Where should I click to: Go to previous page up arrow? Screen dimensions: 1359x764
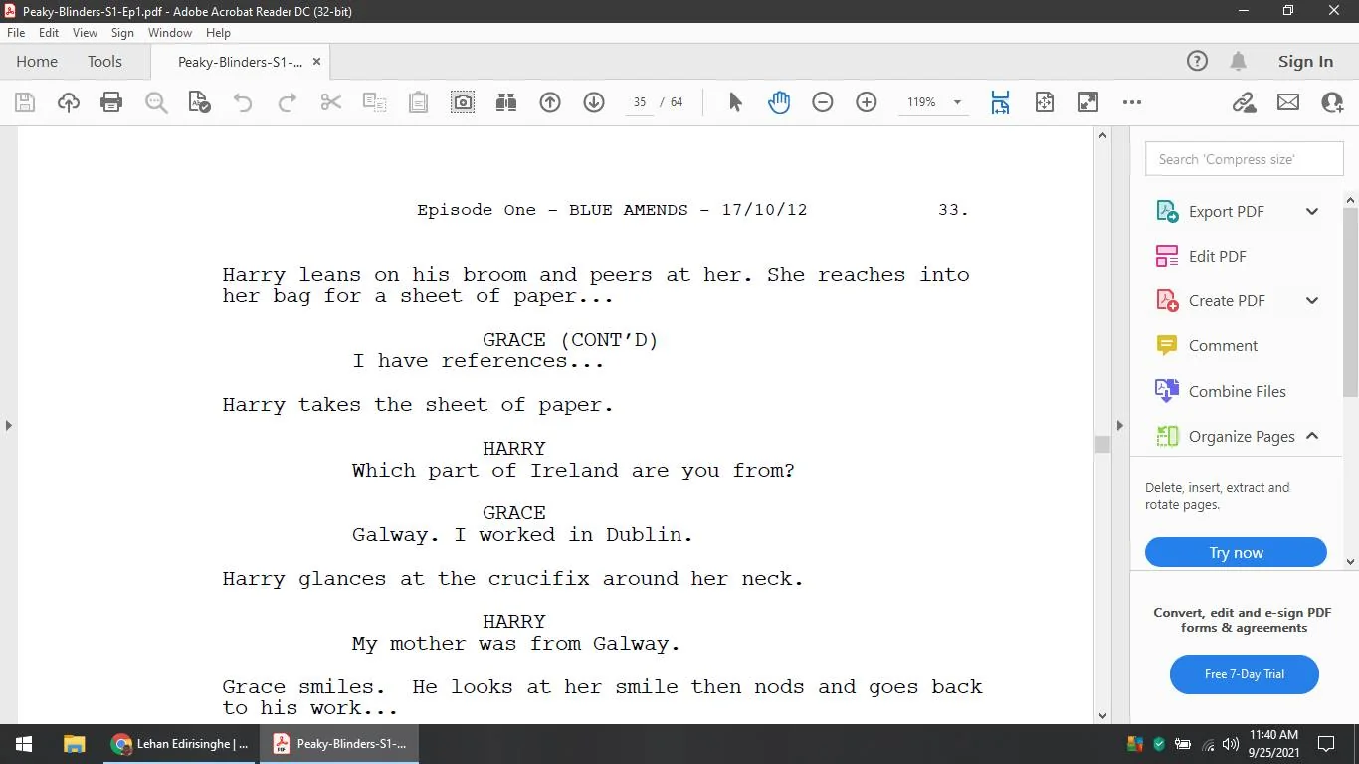coord(550,102)
